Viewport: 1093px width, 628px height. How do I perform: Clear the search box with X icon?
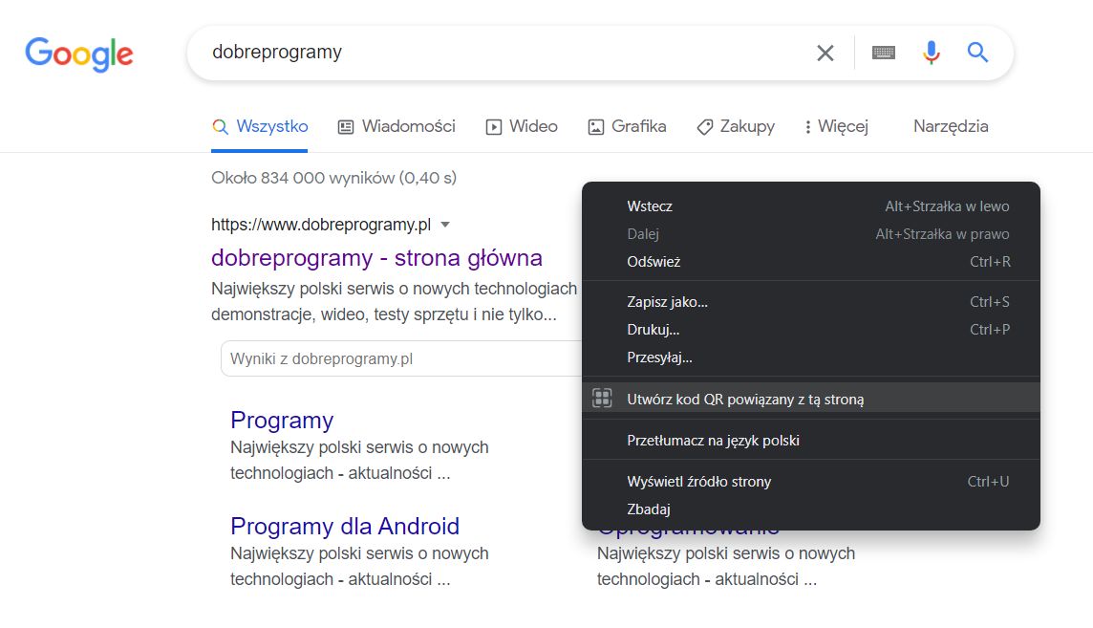point(825,53)
